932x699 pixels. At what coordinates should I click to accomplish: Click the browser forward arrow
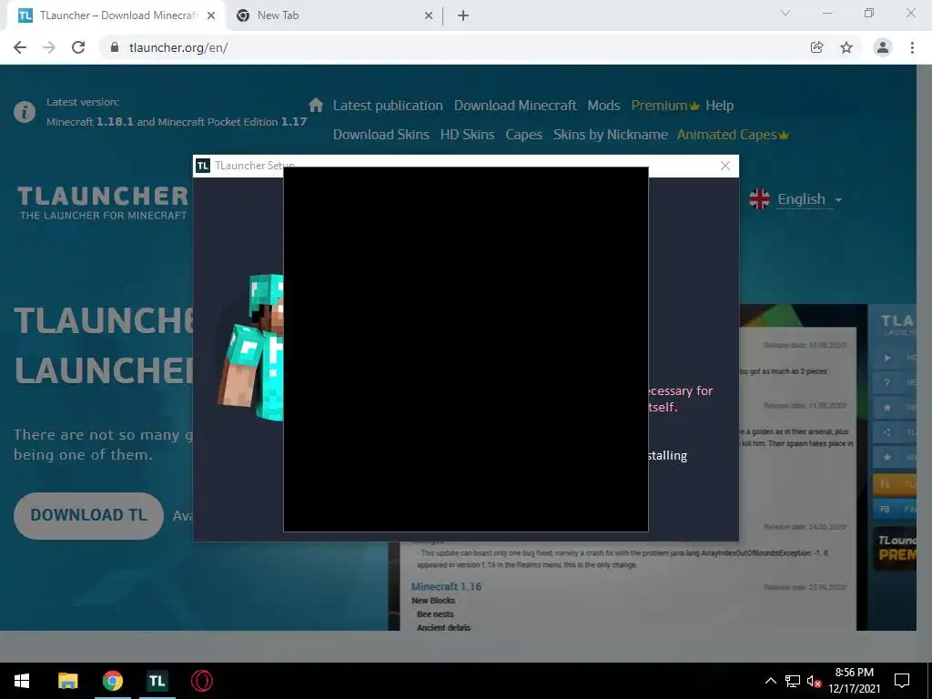[x=49, y=47]
